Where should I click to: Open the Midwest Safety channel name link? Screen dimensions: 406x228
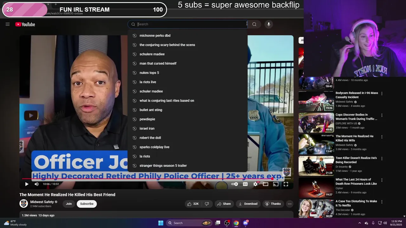click(x=42, y=202)
